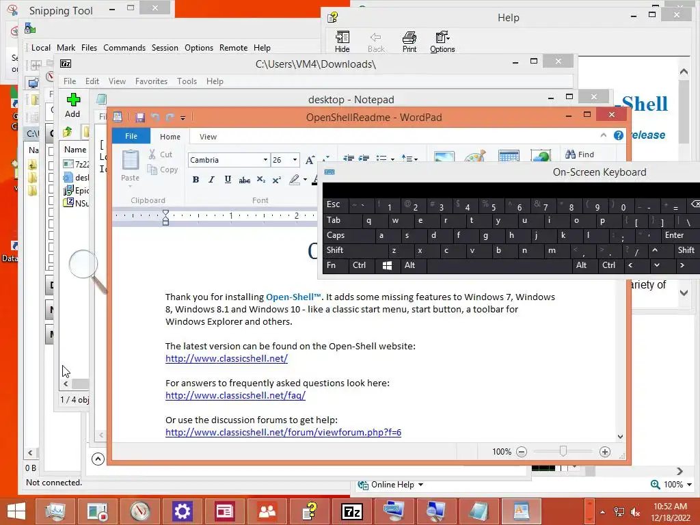700x525 pixels.
Task: Click the WordPad zoom out minus button
Action: coord(522,452)
